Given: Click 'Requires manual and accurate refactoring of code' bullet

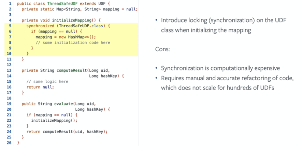Looking at the screenshot, I should click(227, 79).
